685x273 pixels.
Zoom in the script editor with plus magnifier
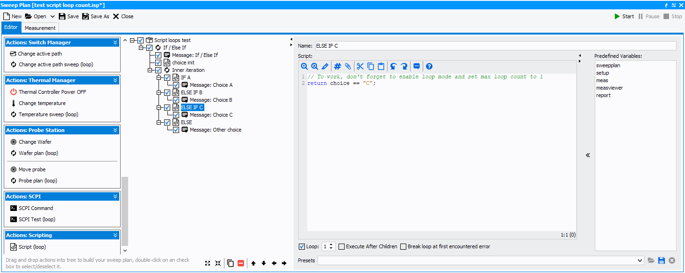point(304,66)
